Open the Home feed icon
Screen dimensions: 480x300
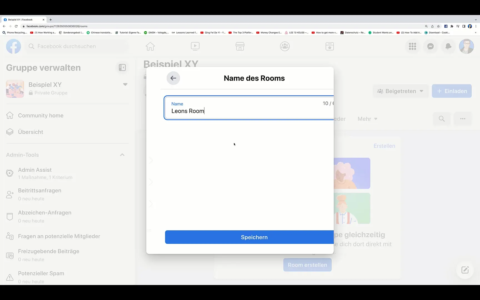point(150,46)
